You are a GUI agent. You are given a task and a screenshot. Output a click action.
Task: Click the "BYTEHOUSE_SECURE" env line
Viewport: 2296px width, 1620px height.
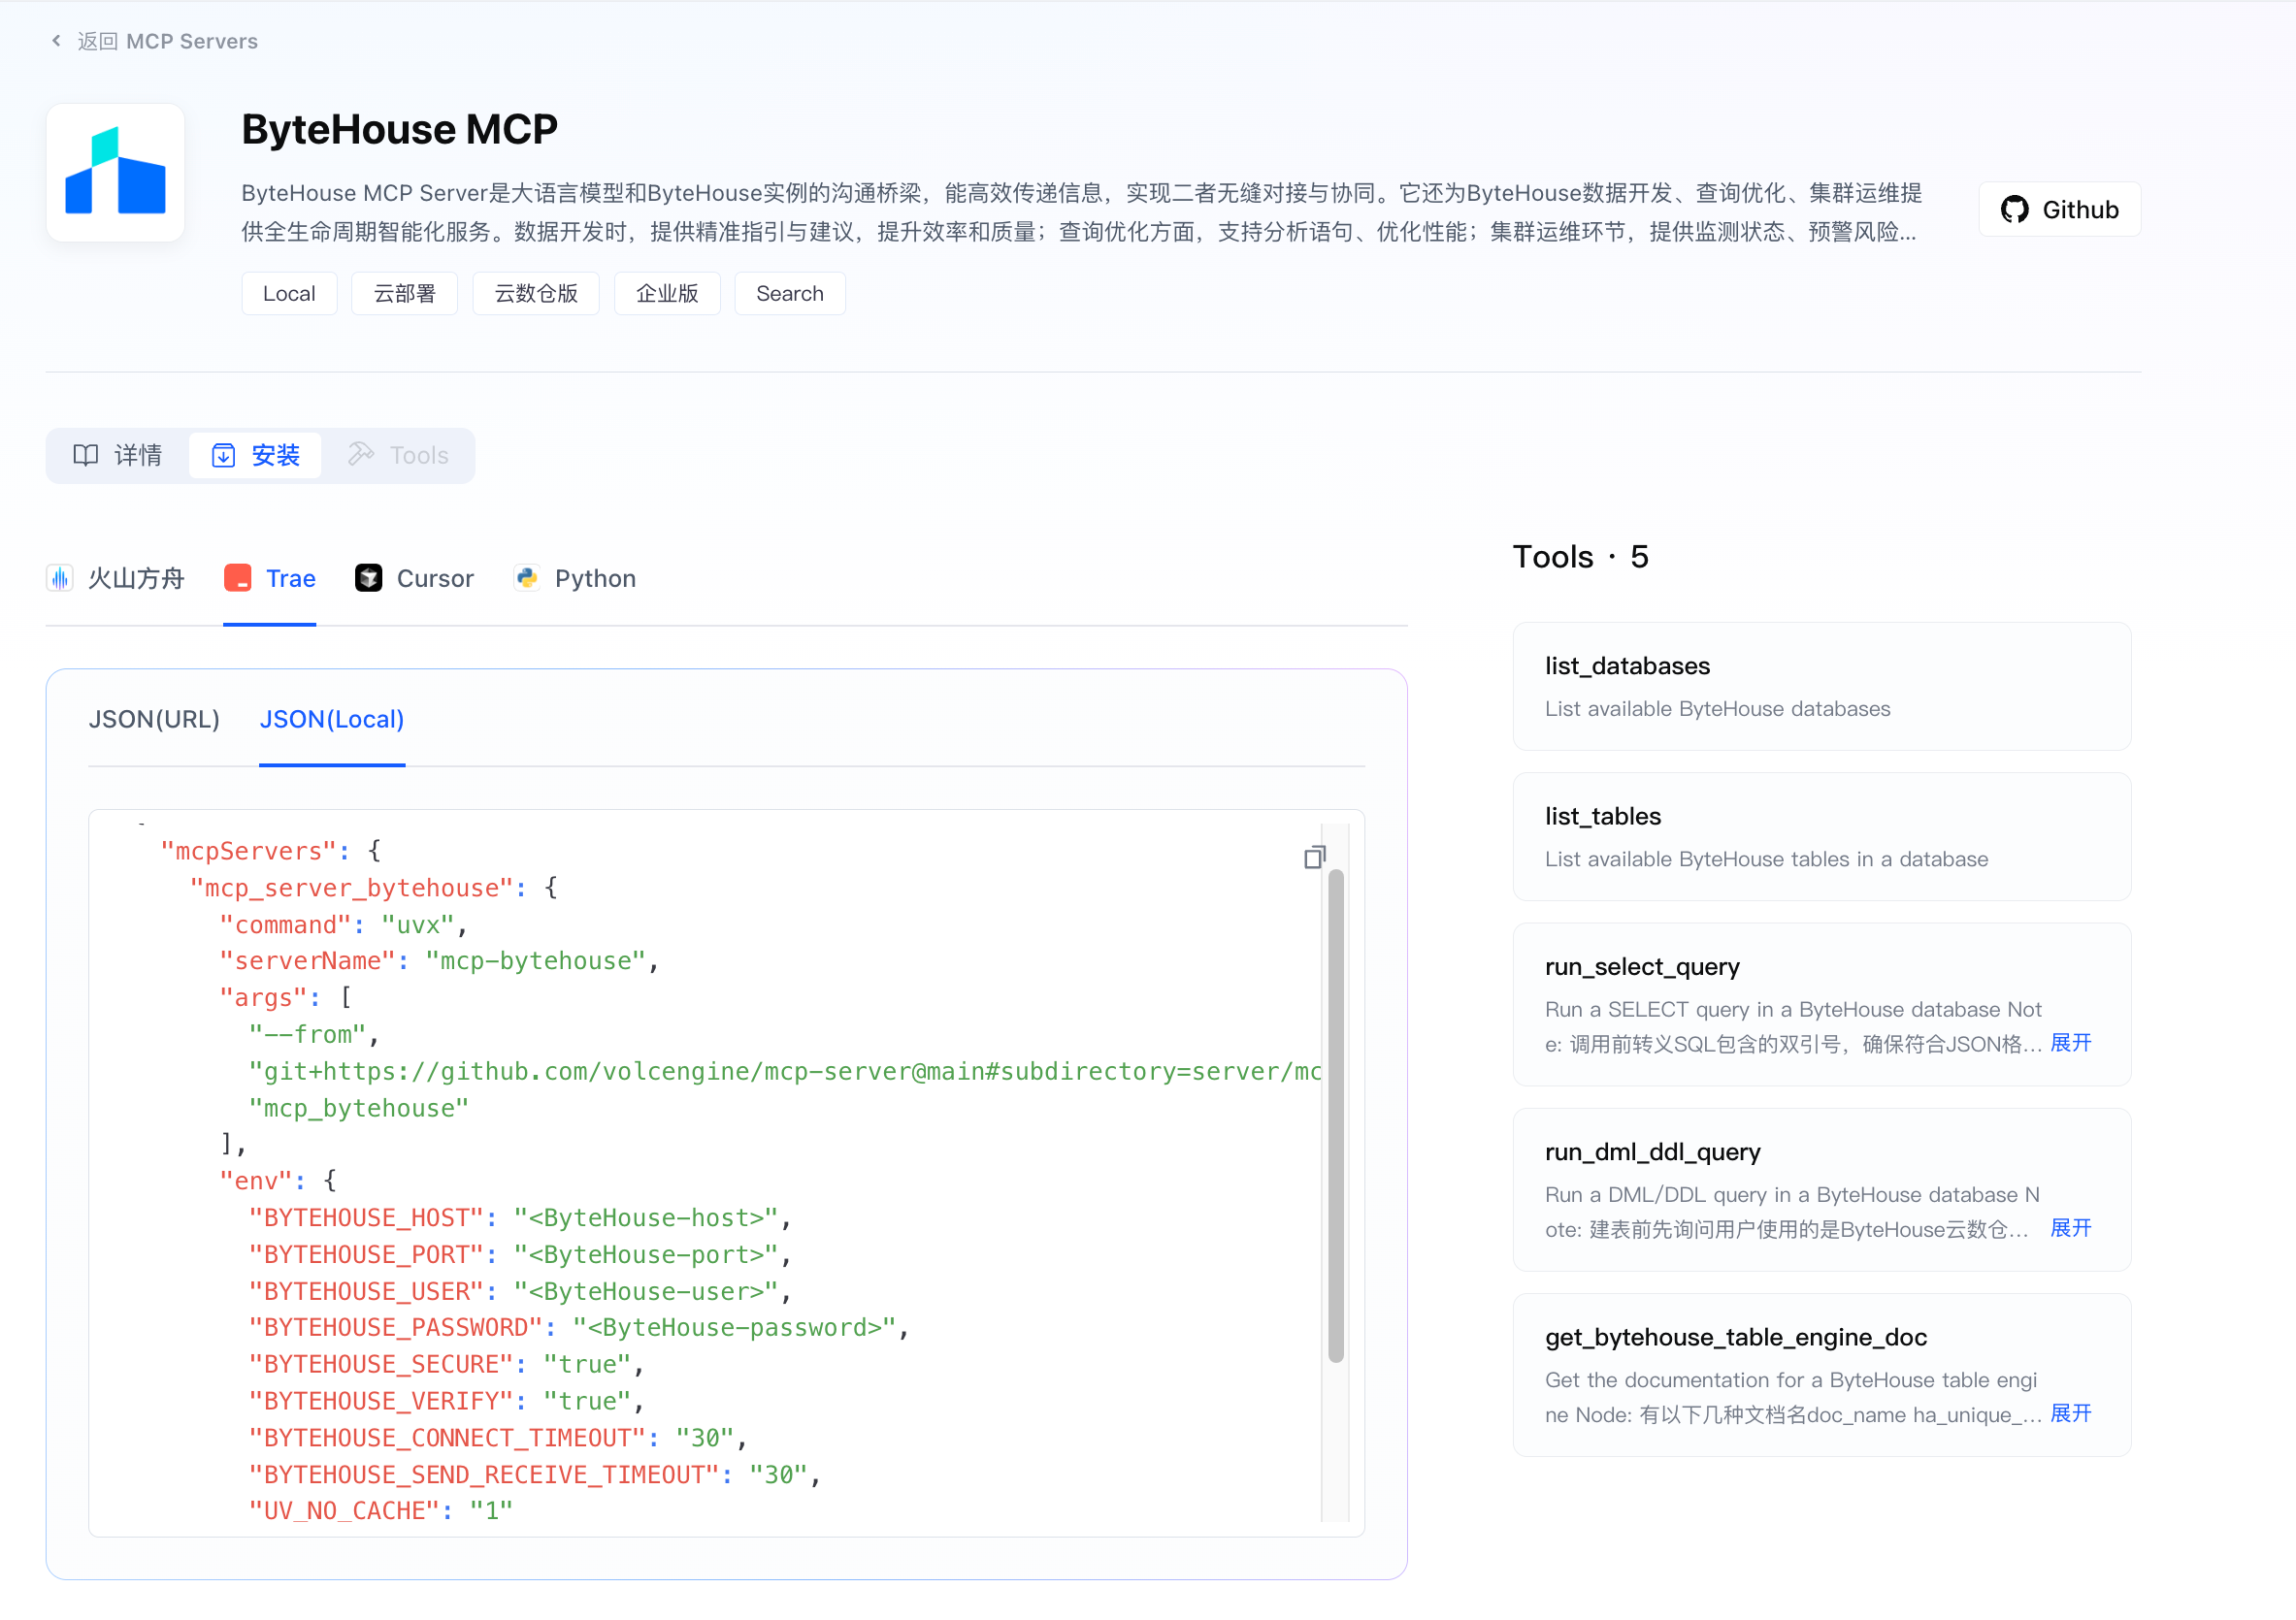tap(446, 1364)
